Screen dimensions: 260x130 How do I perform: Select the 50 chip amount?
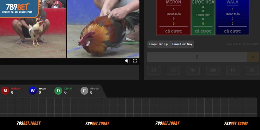coord(173,70)
